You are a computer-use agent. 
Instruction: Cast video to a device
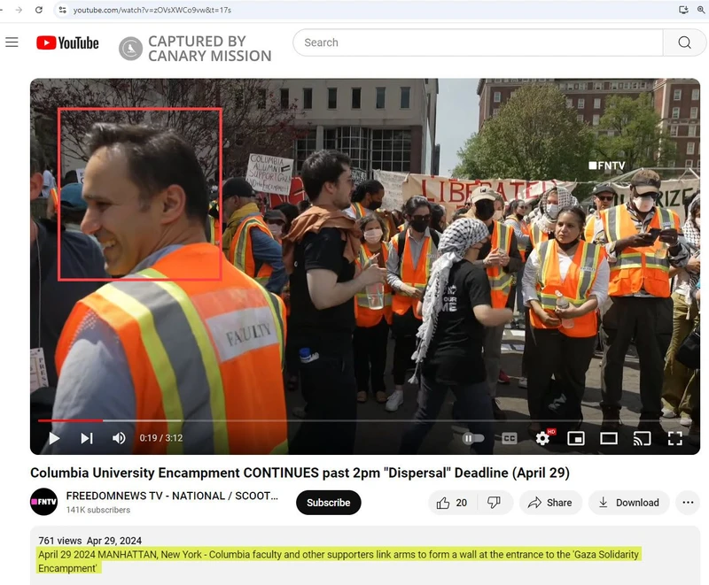click(x=642, y=438)
